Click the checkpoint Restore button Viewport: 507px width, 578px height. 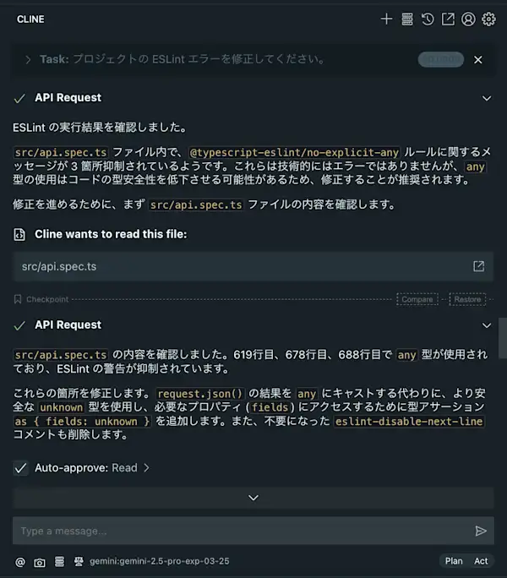[467, 299]
